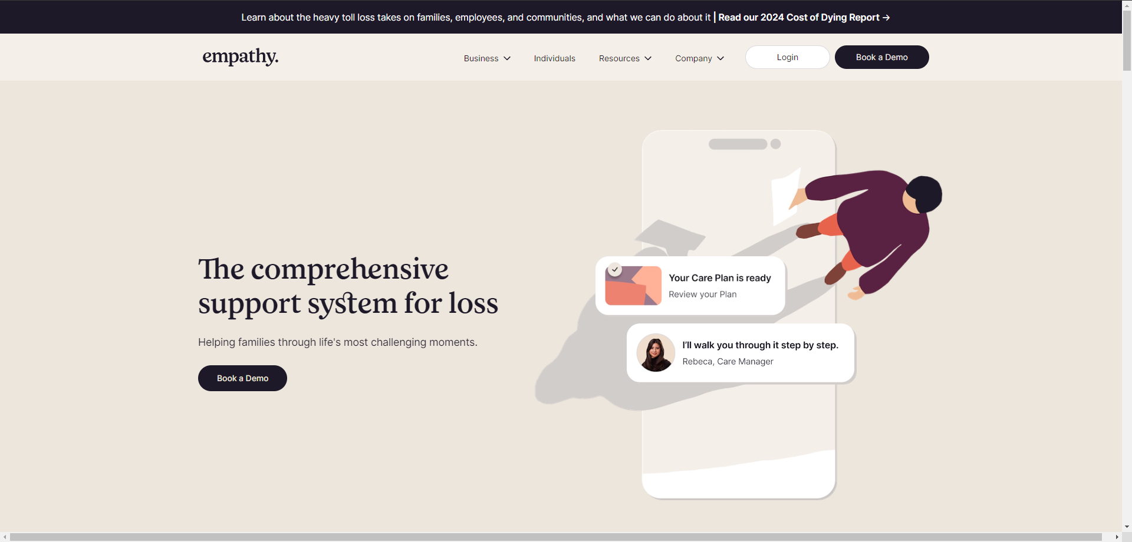Click Review your Plan text
Image resolution: width=1132 pixels, height=542 pixels.
702,295
